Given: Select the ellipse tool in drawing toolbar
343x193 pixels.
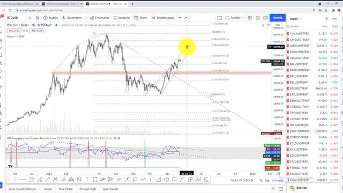Looking at the screenshot, I should [x=167, y=180].
